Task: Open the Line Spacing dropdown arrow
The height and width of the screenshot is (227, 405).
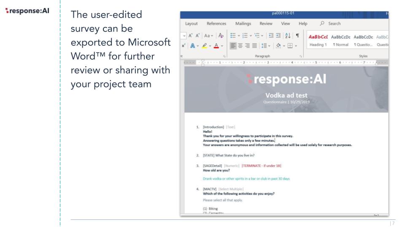Action: tap(269, 46)
